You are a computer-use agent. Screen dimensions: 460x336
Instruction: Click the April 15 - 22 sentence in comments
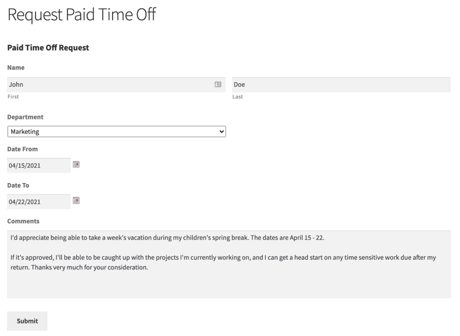287,238
